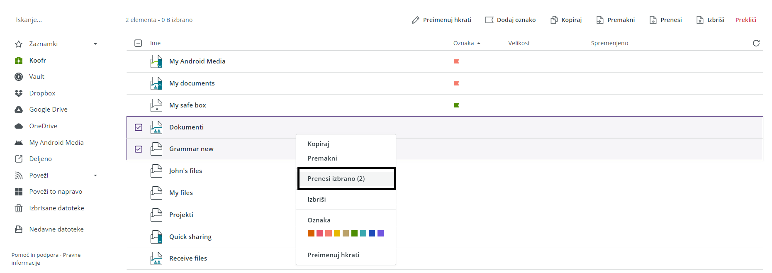Sort by the Ime column header
Screen dimensions: 772x273
pyautogui.click(x=155, y=43)
